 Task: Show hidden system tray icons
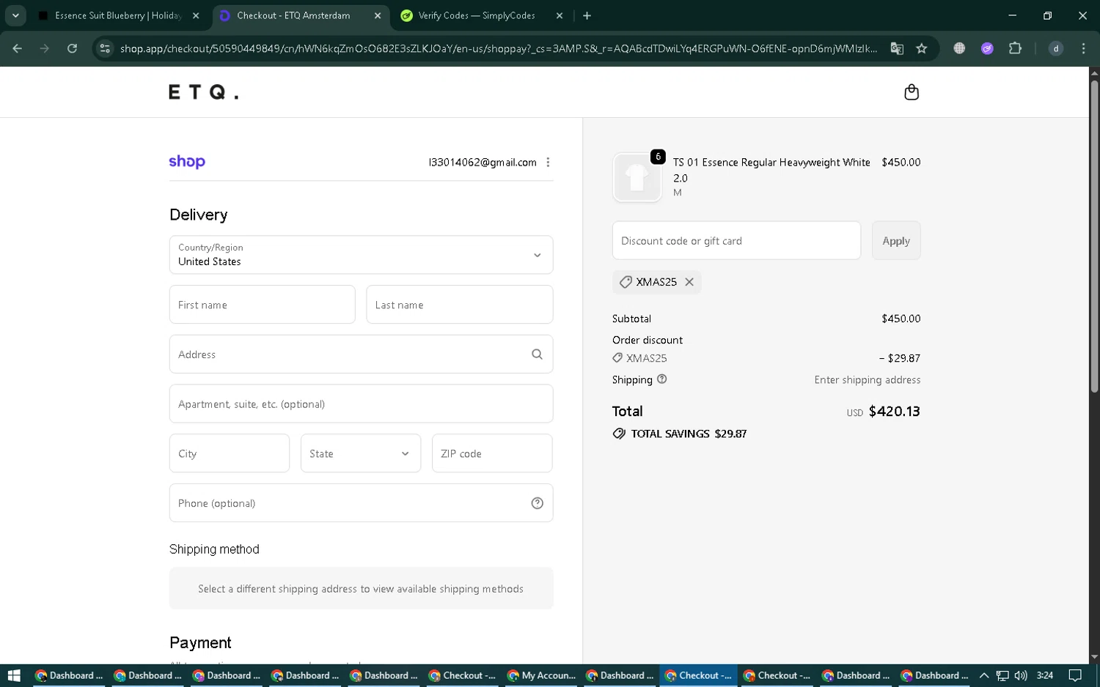pos(984,675)
